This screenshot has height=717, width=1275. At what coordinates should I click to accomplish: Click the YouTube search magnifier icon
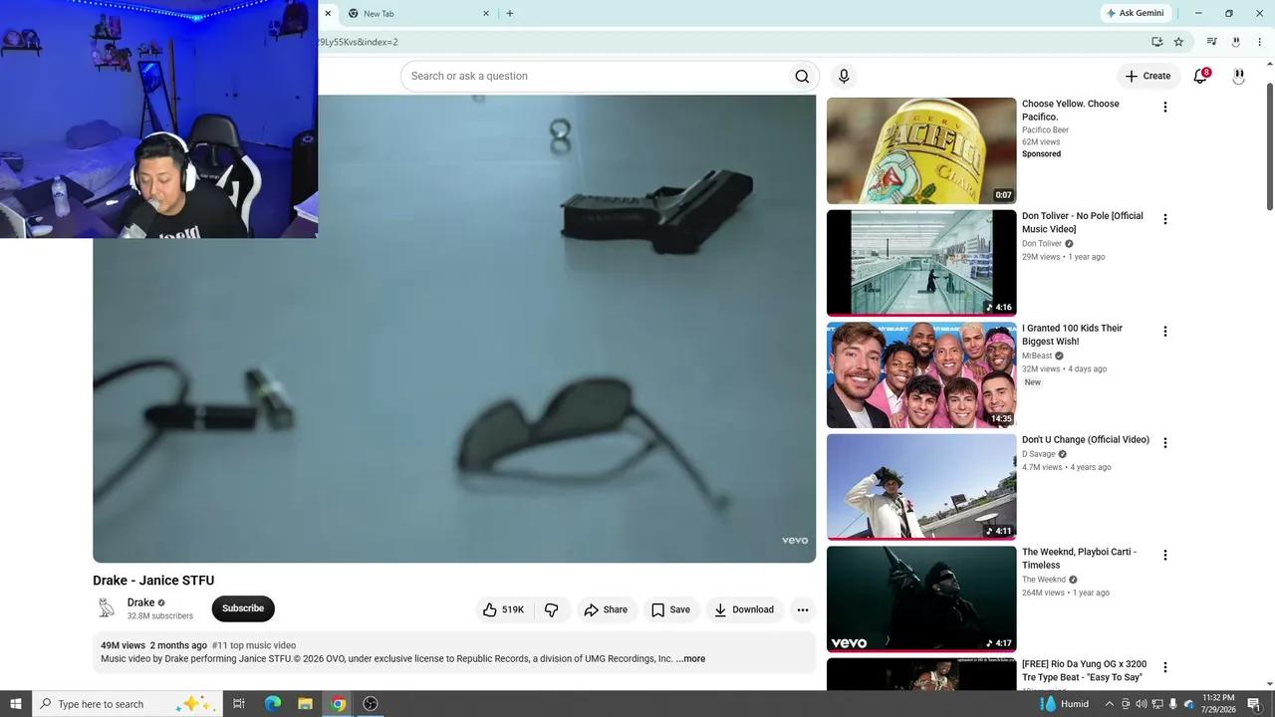tap(802, 77)
